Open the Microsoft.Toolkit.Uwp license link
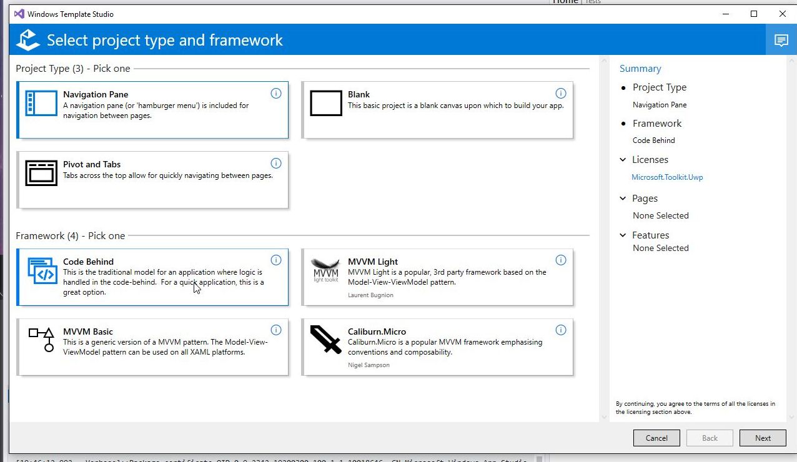Viewport: 797px width, 462px height. click(x=667, y=177)
